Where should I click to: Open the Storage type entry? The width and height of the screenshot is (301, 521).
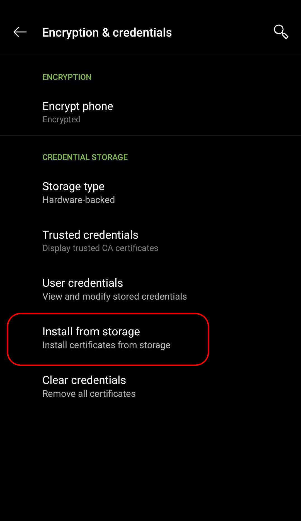click(x=73, y=187)
